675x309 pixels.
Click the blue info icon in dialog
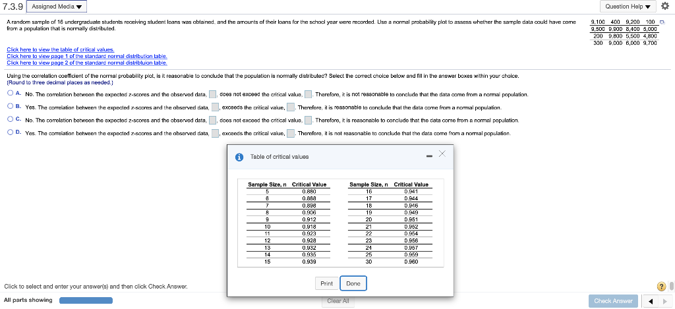click(x=240, y=157)
